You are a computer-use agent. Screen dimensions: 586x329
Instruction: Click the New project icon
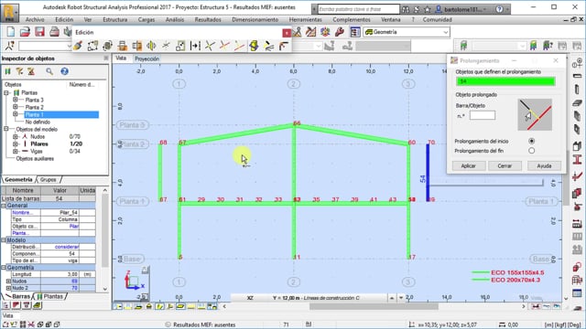click(x=10, y=32)
